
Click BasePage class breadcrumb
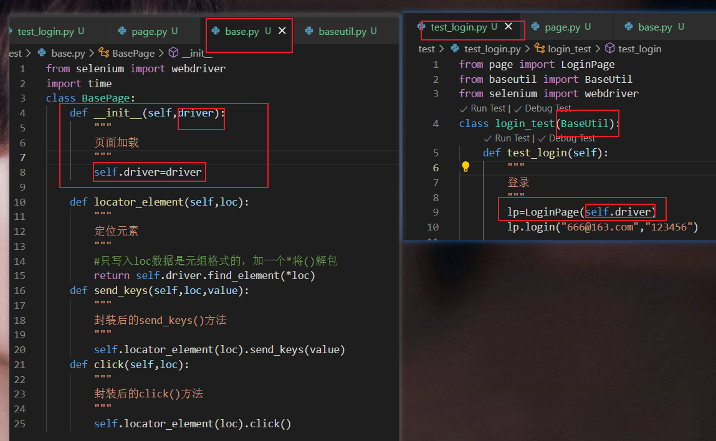click(x=133, y=54)
